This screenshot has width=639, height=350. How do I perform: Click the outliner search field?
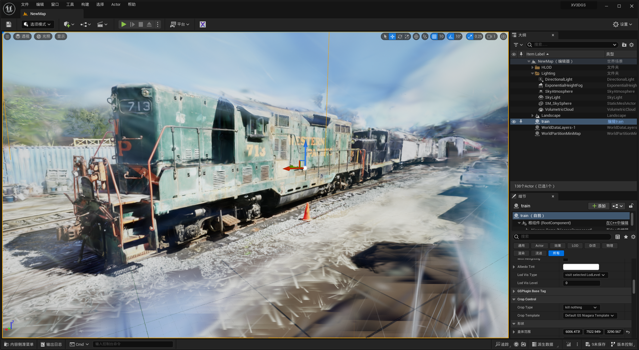[572, 45]
